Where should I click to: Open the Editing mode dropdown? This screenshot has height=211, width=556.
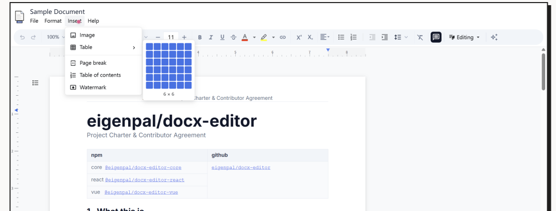[464, 37]
